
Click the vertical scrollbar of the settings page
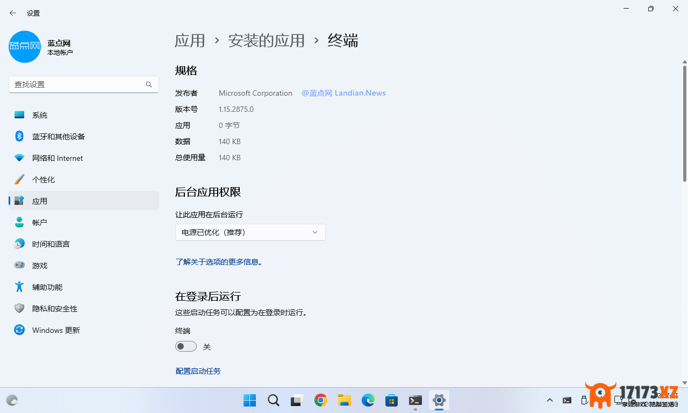click(x=684, y=124)
